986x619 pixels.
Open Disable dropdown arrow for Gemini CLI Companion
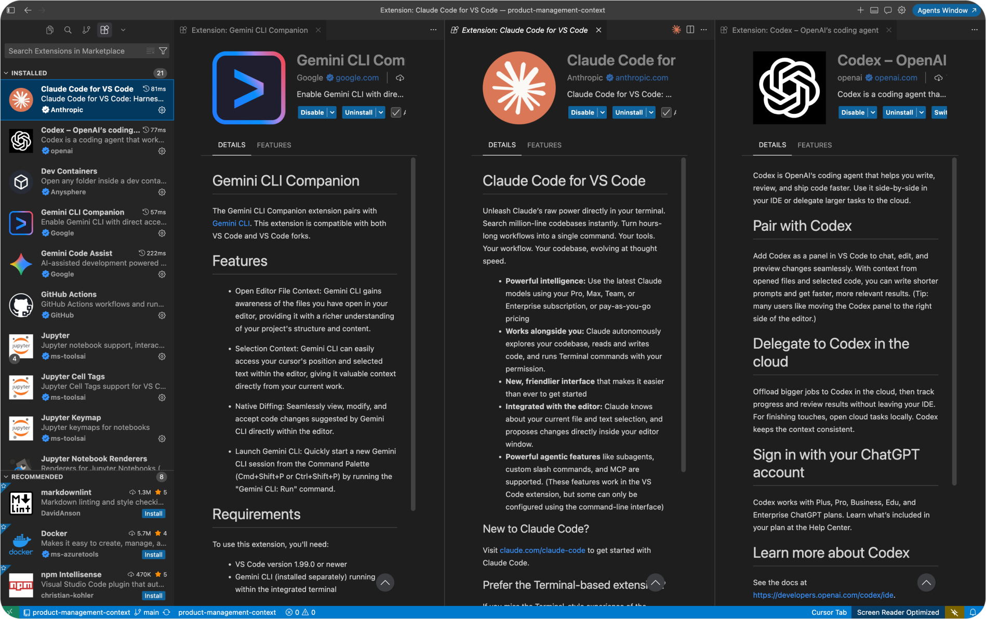[x=332, y=113]
